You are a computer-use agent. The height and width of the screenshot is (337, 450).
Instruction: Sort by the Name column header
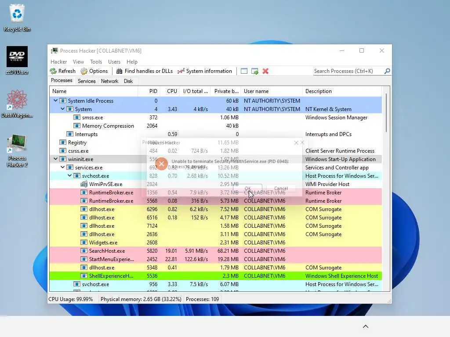pyautogui.click(x=94, y=91)
